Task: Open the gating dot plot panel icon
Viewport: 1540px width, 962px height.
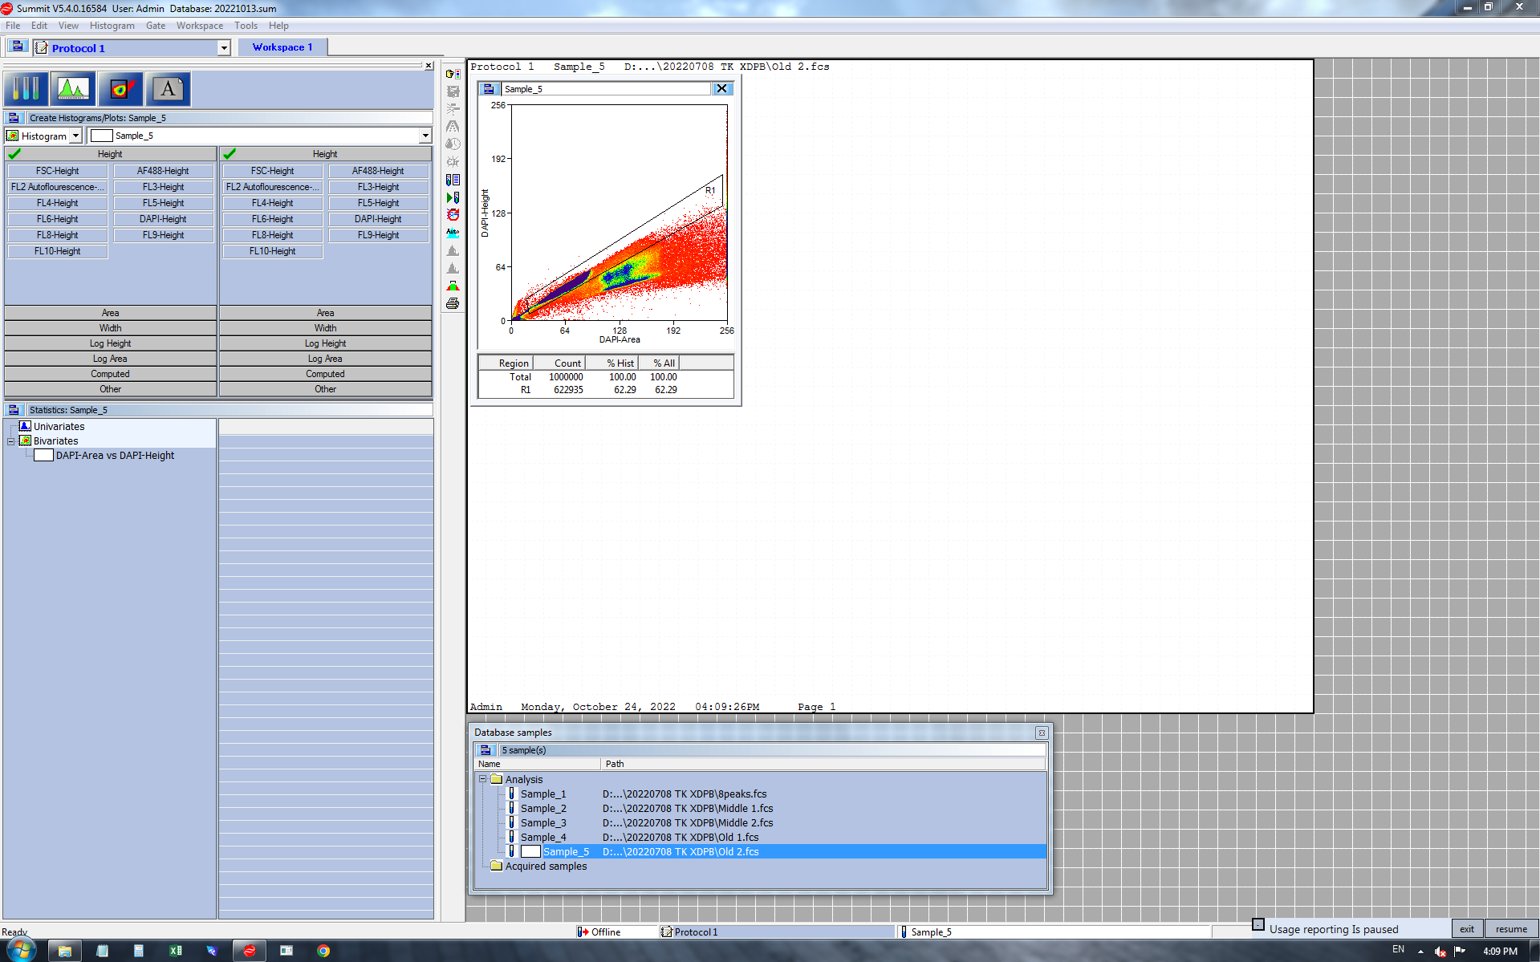Action: [120, 88]
